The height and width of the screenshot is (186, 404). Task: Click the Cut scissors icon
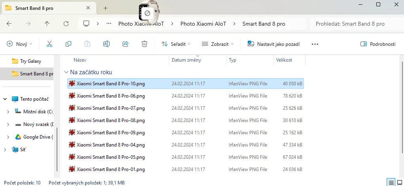click(49, 44)
